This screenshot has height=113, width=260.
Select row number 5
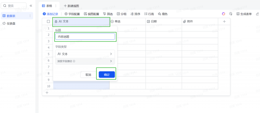pos(48,54)
